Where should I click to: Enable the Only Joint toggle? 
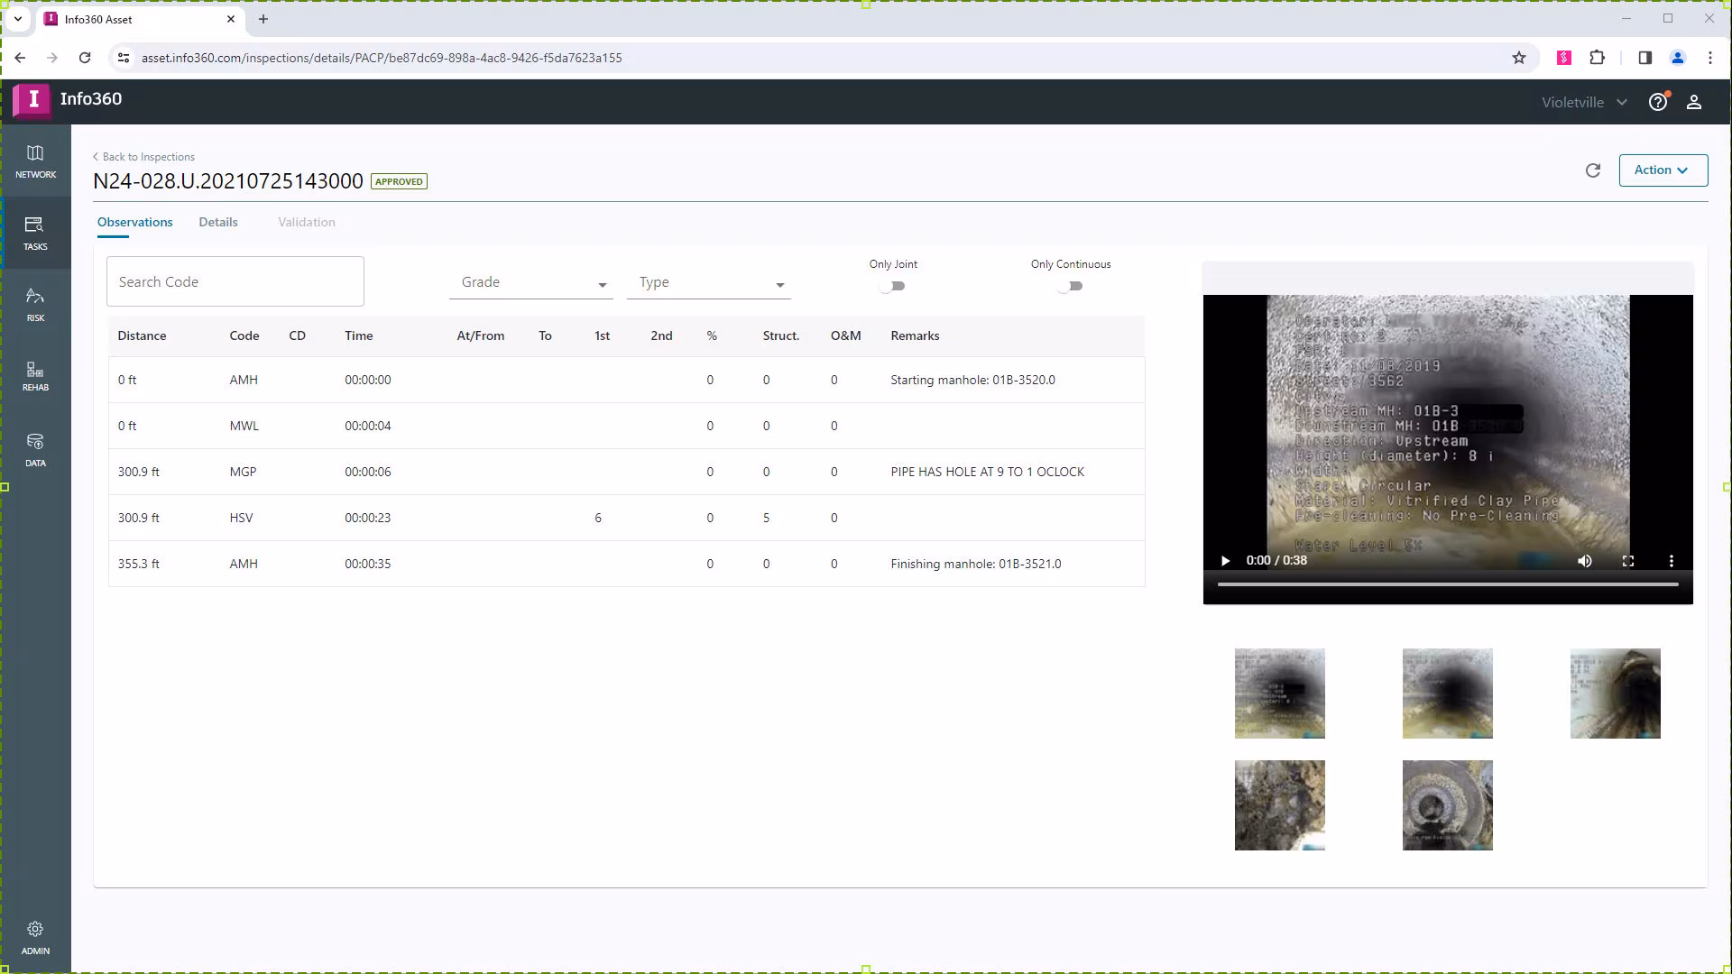pos(892,286)
